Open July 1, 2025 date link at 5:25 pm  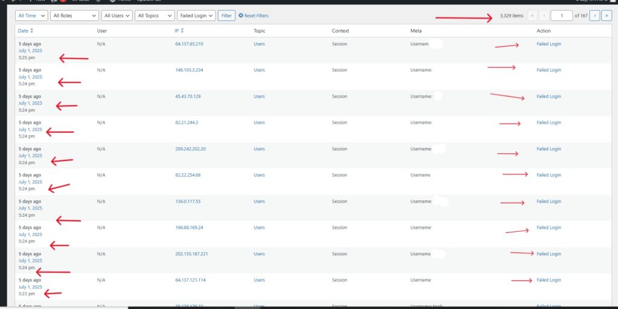click(30, 51)
